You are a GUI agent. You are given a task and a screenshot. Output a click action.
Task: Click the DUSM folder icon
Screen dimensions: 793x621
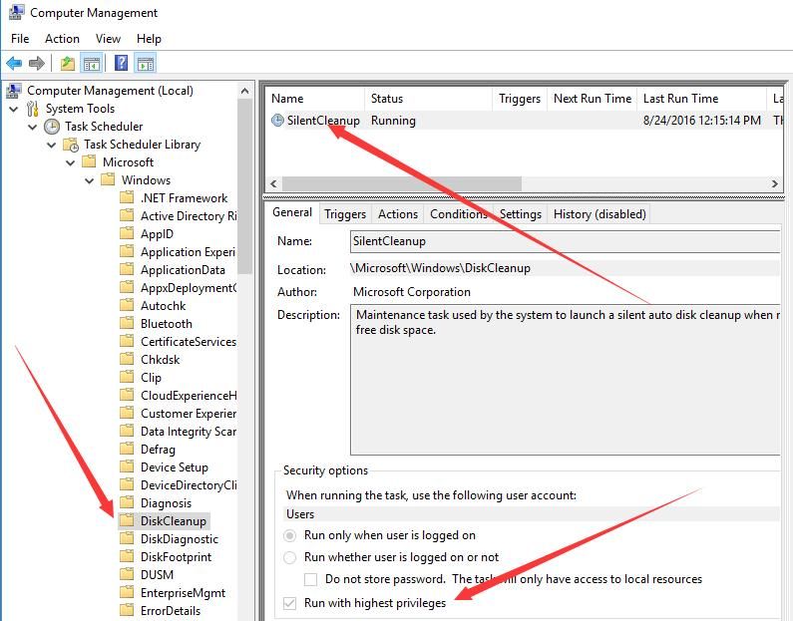point(127,574)
